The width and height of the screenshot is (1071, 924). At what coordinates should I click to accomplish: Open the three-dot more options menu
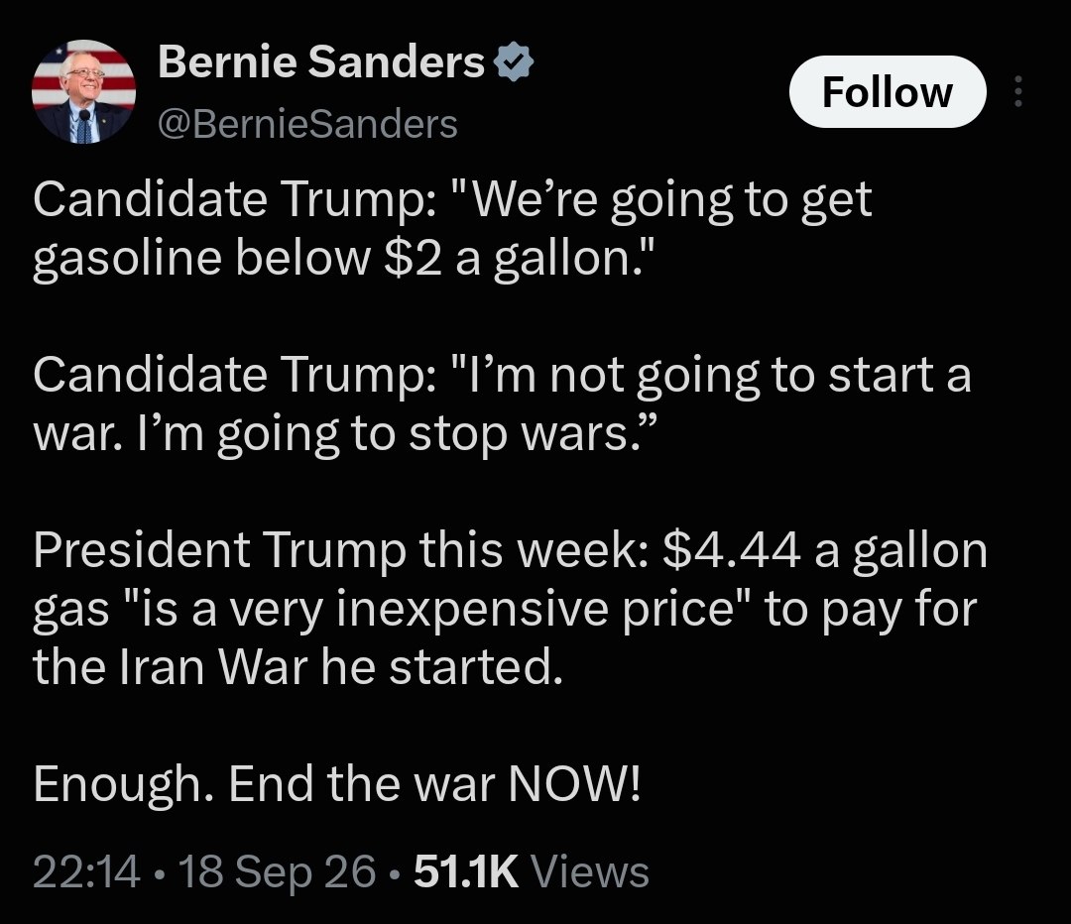pyautogui.click(x=1017, y=91)
